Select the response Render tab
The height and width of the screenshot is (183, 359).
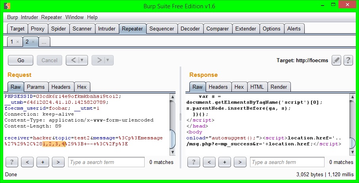point(279,87)
